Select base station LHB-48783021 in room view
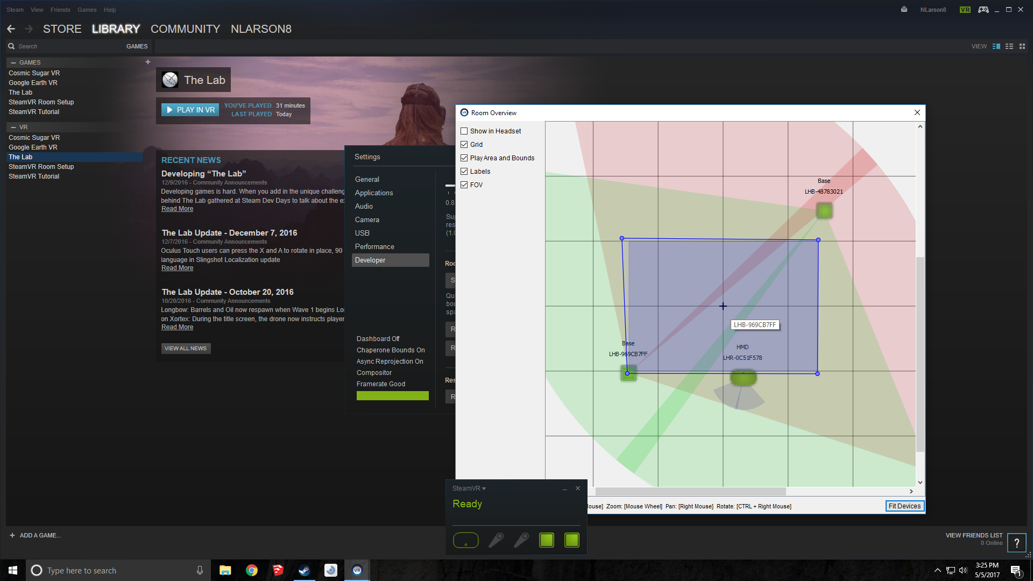Image resolution: width=1033 pixels, height=581 pixels. point(824,210)
